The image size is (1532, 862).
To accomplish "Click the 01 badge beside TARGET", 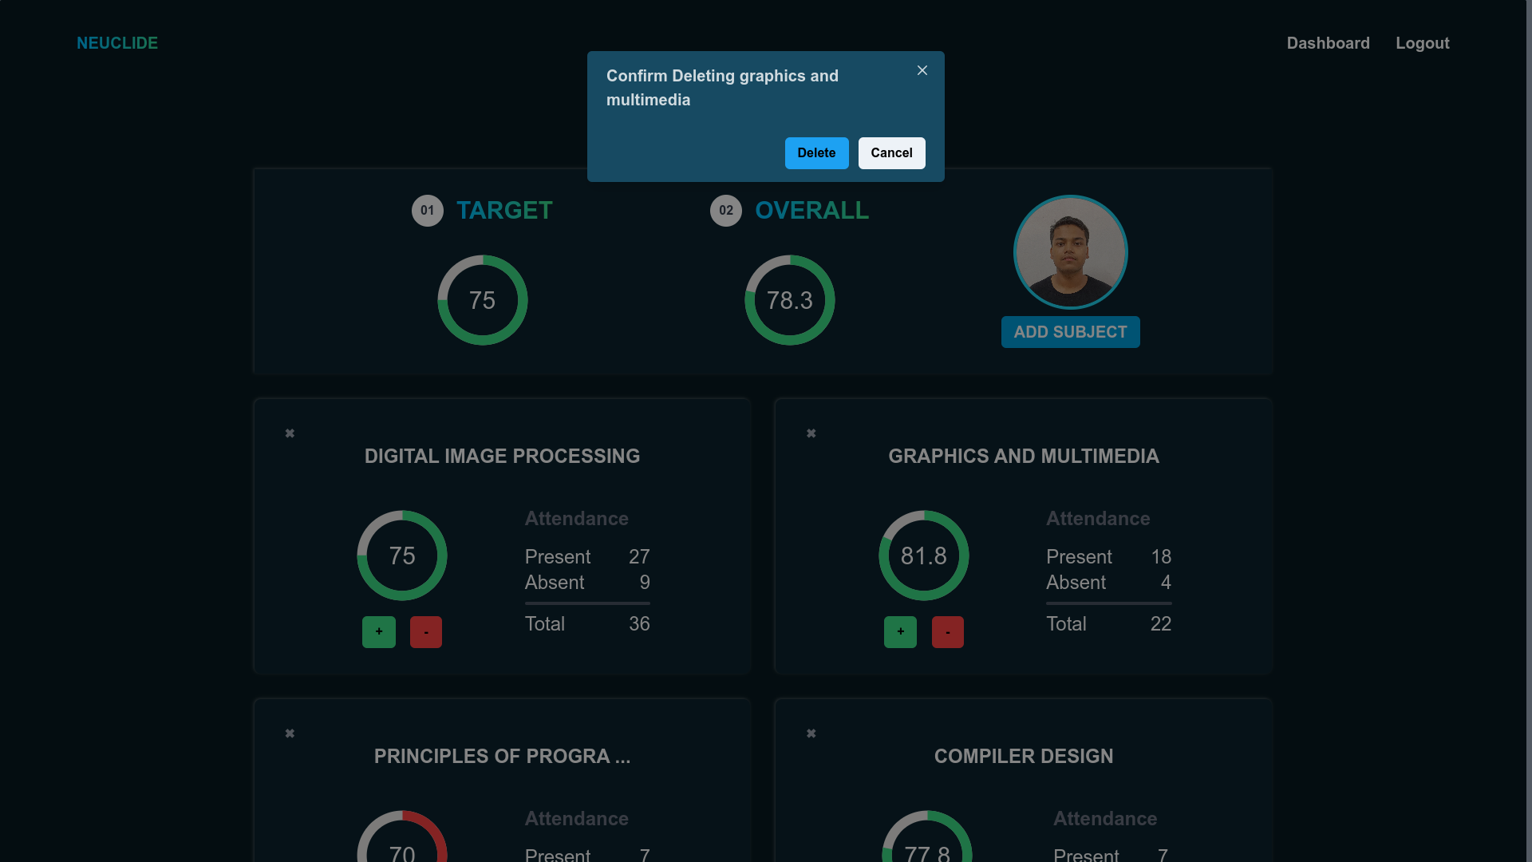I will (x=427, y=211).
